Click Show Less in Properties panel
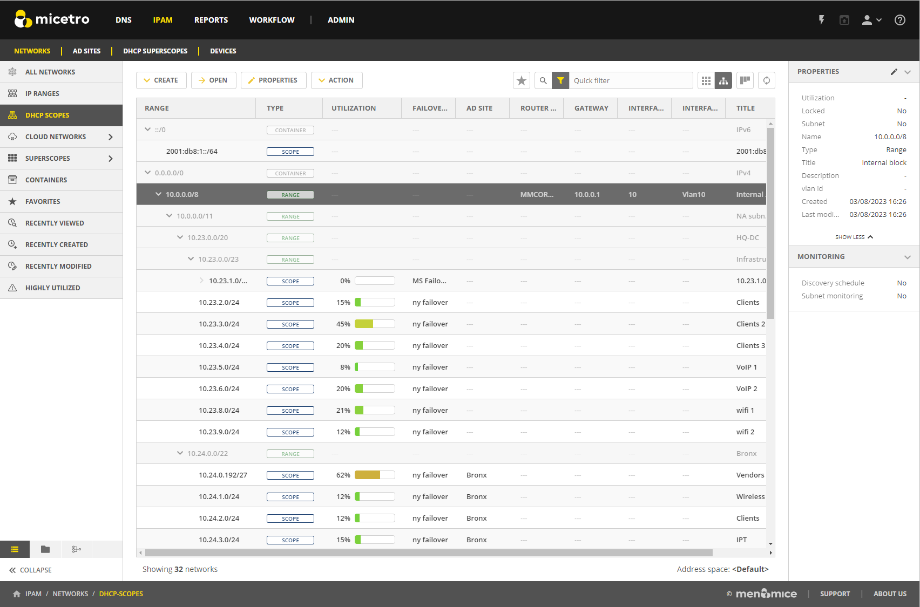Viewport: 920px width, 607px height. (854, 237)
